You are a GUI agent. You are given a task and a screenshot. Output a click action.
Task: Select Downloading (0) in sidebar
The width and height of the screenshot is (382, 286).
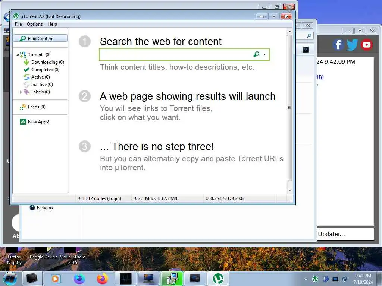click(x=47, y=62)
